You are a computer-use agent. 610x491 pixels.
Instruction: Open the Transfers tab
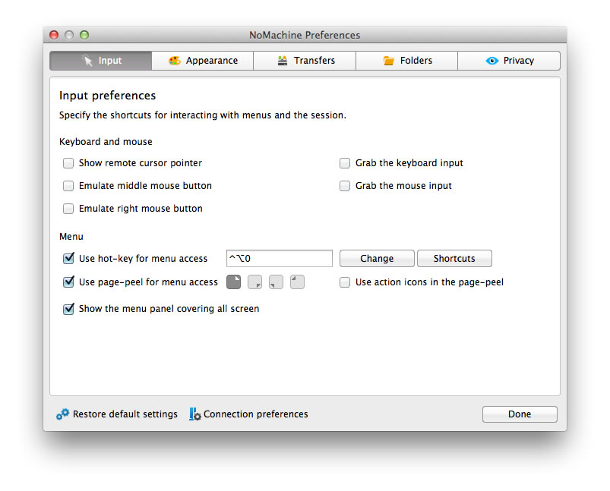pos(305,61)
